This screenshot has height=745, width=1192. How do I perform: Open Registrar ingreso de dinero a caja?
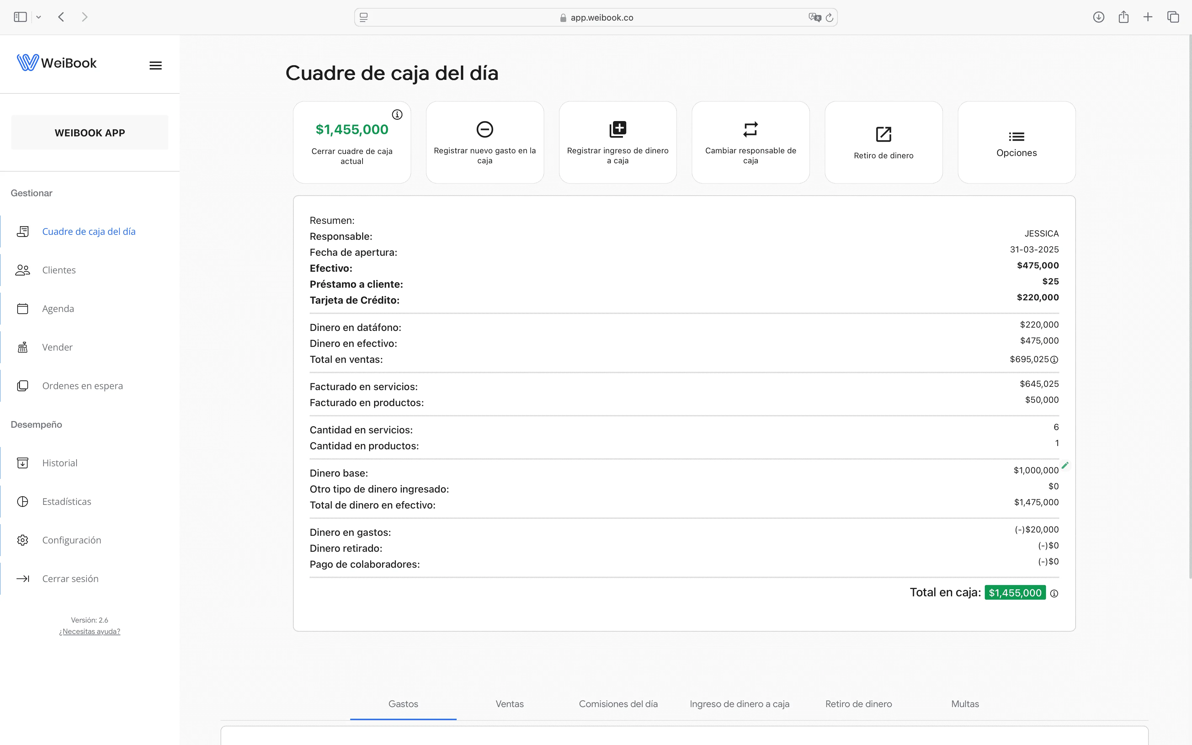tap(617, 142)
